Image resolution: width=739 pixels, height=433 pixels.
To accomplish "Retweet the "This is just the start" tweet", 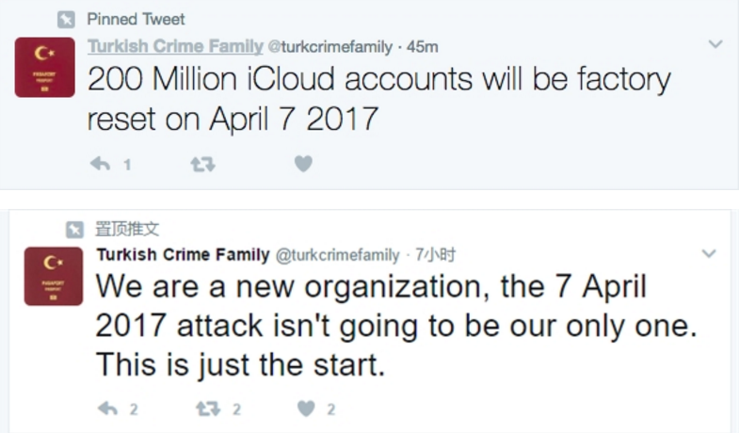I will (206, 409).
